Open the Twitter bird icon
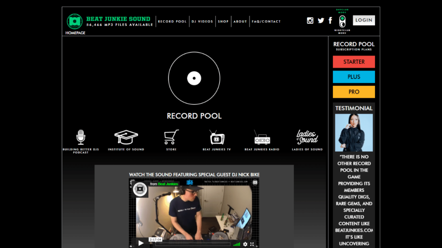Viewport: 442px width, 248px height. tap(321, 21)
